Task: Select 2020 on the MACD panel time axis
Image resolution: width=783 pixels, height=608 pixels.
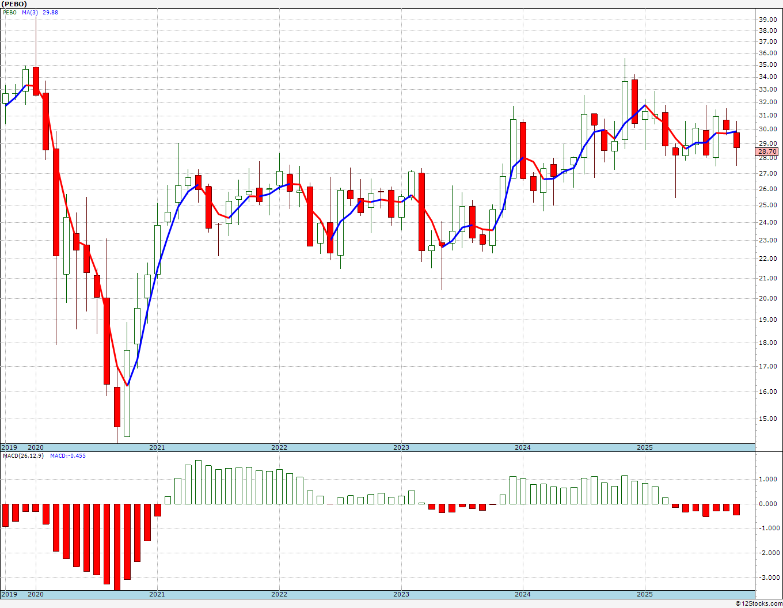Action: click(36, 594)
